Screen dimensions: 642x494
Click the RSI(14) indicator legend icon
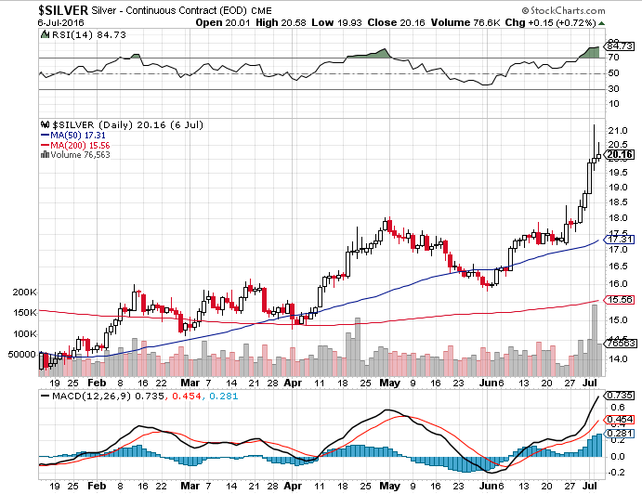(x=42, y=34)
